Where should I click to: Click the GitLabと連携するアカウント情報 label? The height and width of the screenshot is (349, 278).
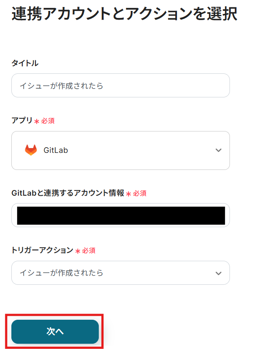(x=68, y=193)
